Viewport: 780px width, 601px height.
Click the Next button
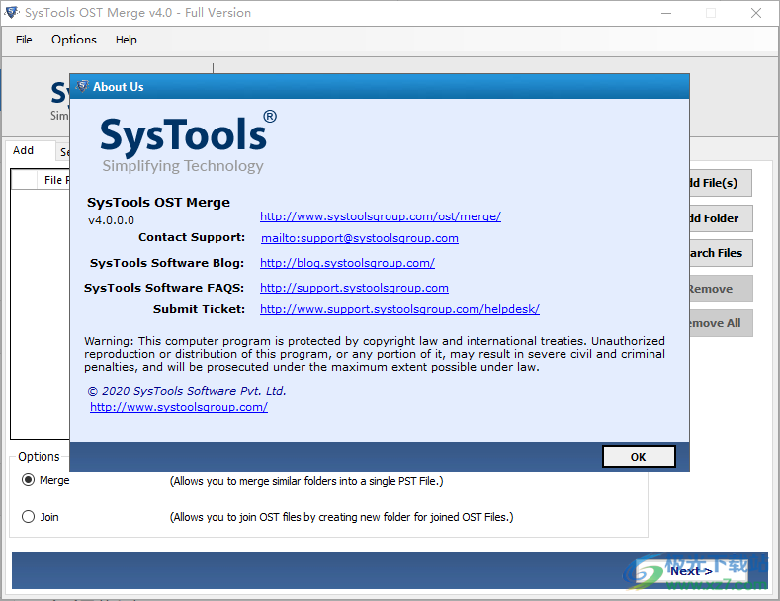pos(691,570)
